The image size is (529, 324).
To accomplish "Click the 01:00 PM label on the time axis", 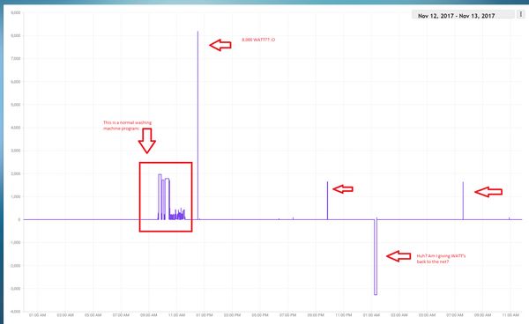I will click(x=205, y=315).
